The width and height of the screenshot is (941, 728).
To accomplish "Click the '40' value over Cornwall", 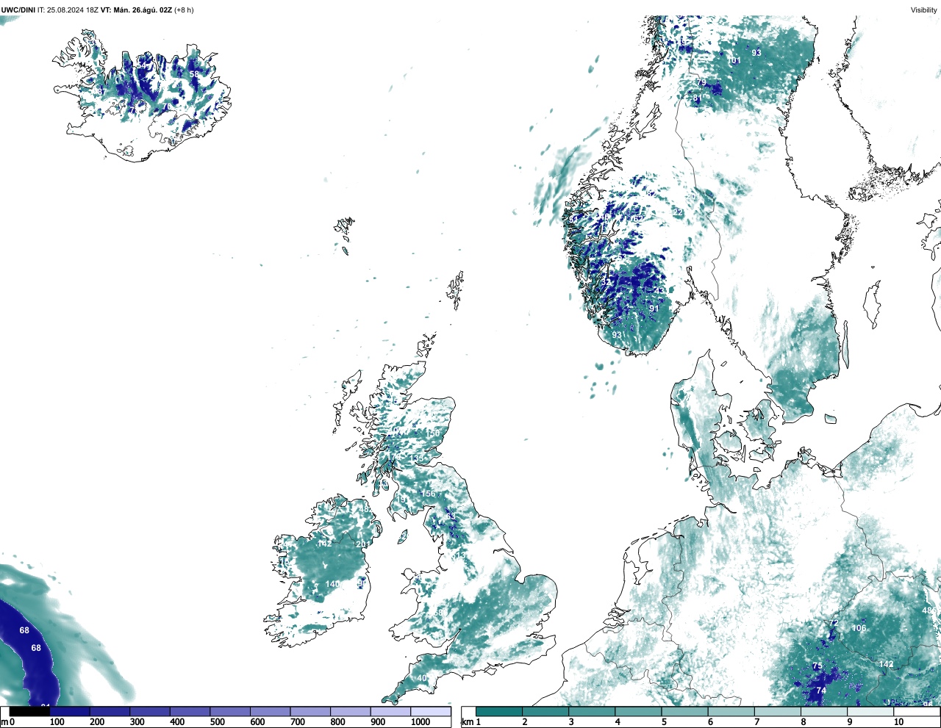I will (x=422, y=678).
